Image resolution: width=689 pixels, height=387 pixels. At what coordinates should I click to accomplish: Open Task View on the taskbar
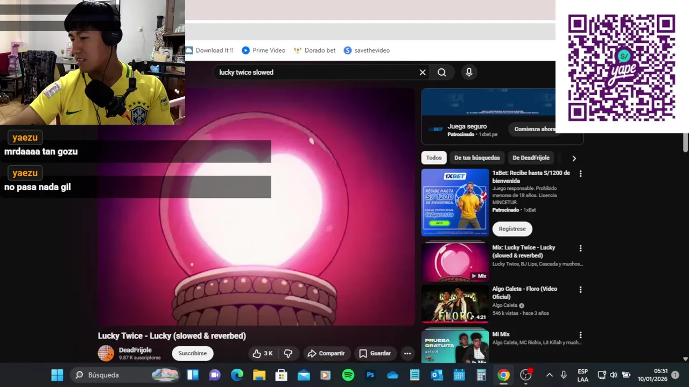pos(193,375)
